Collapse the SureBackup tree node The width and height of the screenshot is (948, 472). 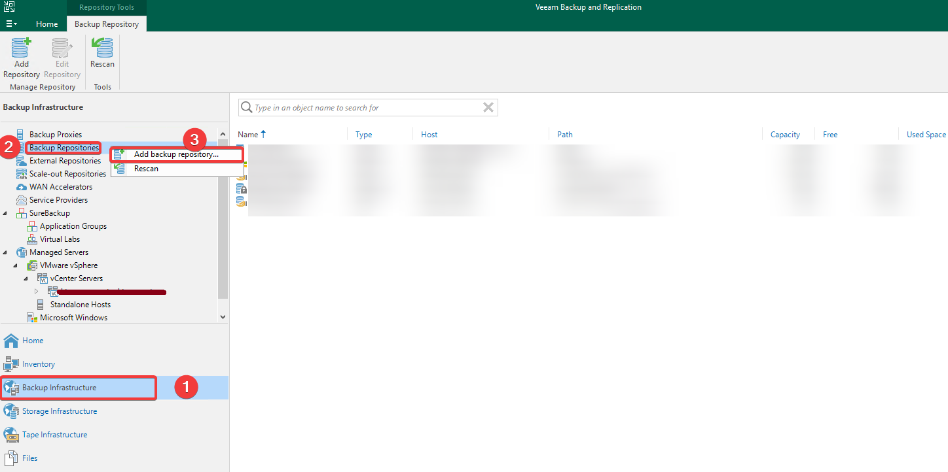[6, 213]
